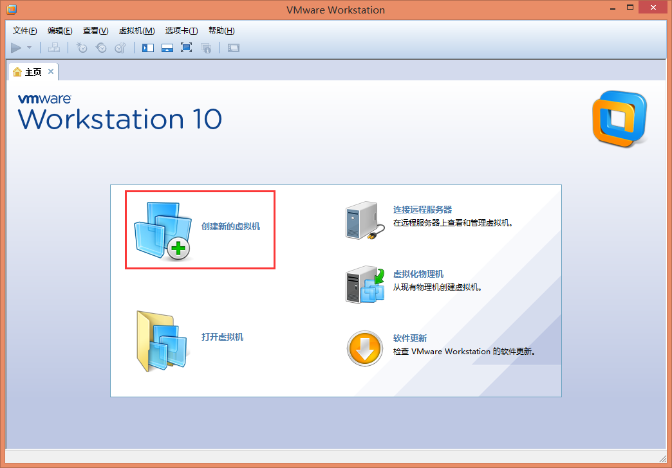Click the send Ctrl+Alt+Del toolbar icon
The image size is (672, 468).
tap(54, 48)
